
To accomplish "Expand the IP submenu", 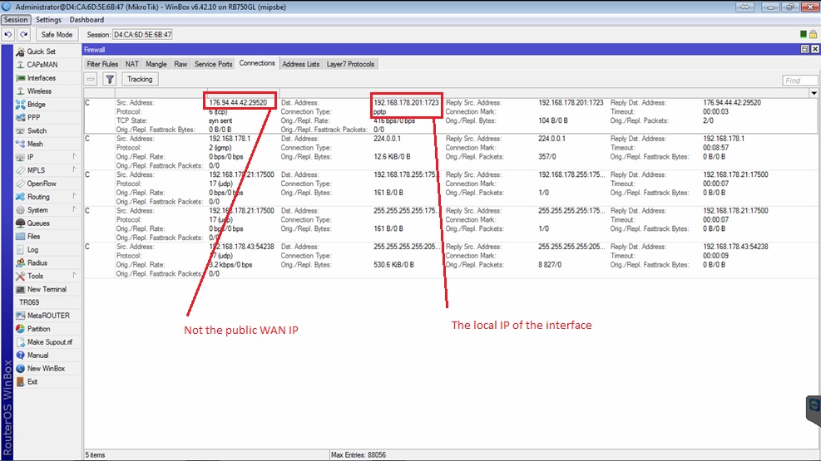I will pyautogui.click(x=74, y=157).
